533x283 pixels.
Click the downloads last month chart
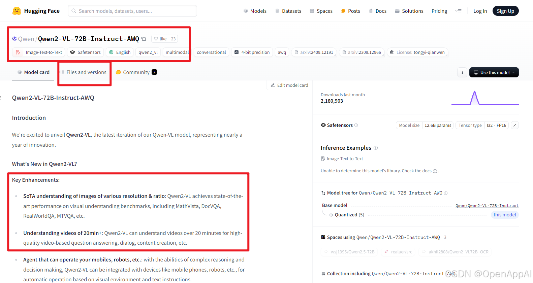[485, 98]
